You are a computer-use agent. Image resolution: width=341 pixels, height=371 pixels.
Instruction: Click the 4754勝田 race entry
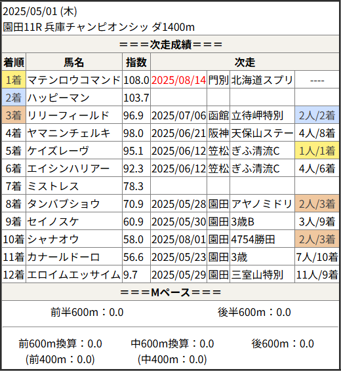click(253, 239)
